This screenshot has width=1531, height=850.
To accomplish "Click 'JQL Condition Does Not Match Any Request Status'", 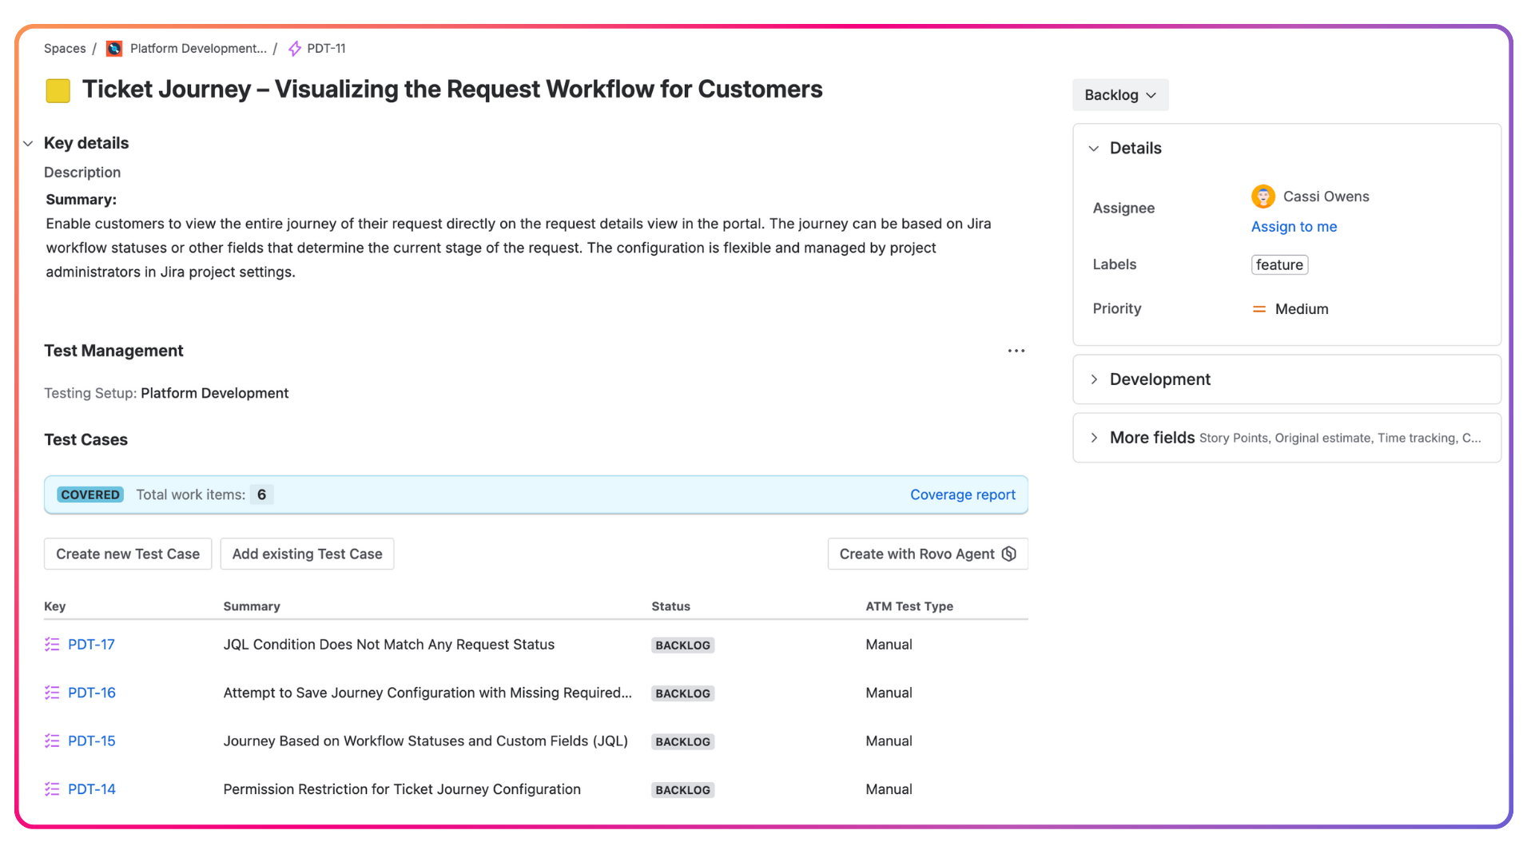I will [388, 645].
